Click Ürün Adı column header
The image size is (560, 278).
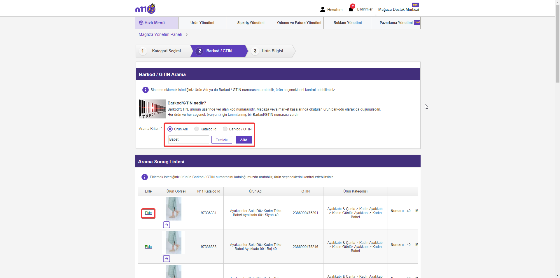coord(256,191)
